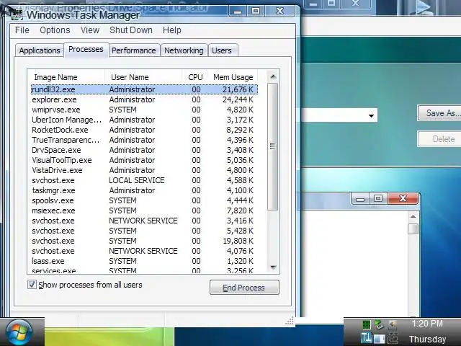461x346 pixels.
Task: Maximize the Windows Task Manager window
Action: 256,12
